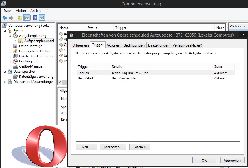Click the Dienste und Anwendungen icon

[x=10, y=82]
